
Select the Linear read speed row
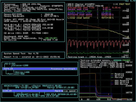pos(91,18)
